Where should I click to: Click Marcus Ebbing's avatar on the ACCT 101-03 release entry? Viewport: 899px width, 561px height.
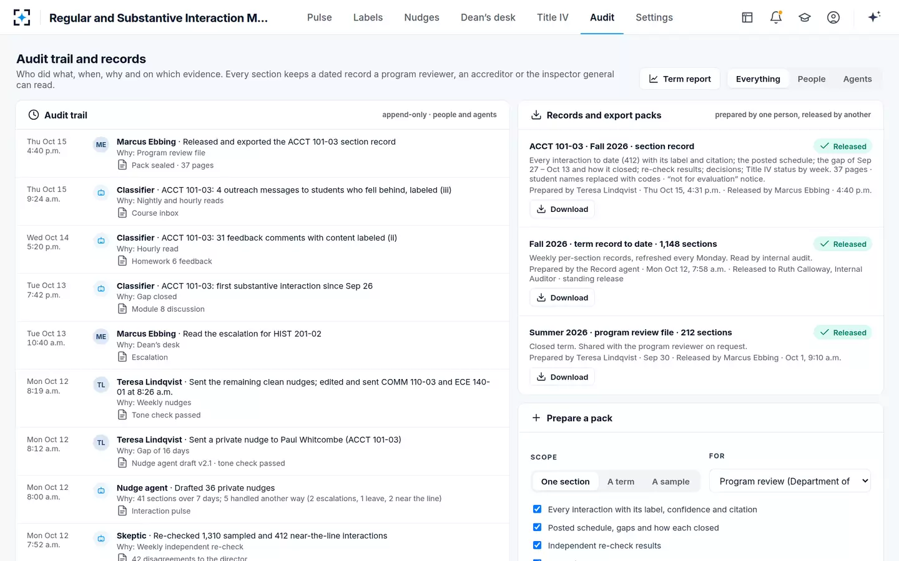pyautogui.click(x=101, y=145)
